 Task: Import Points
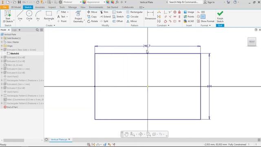click(x=189, y=17)
